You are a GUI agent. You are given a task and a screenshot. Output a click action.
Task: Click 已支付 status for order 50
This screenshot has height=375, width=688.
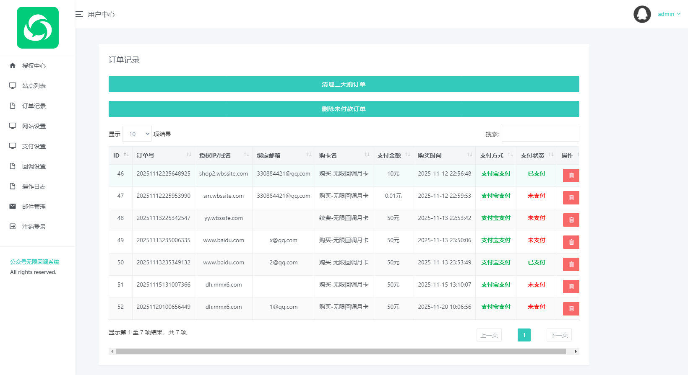coord(537,262)
